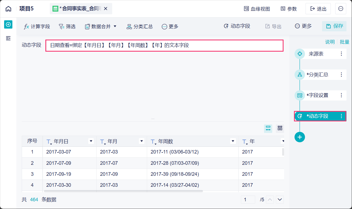
Task: Open 更多 options next to 导出
Action: point(303,26)
